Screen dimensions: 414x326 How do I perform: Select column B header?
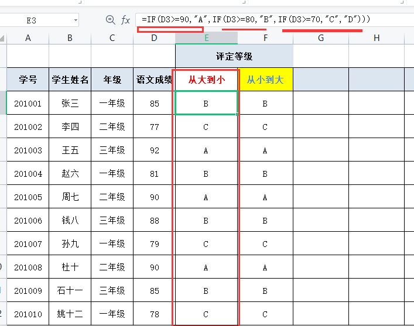pyautogui.click(x=70, y=38)
